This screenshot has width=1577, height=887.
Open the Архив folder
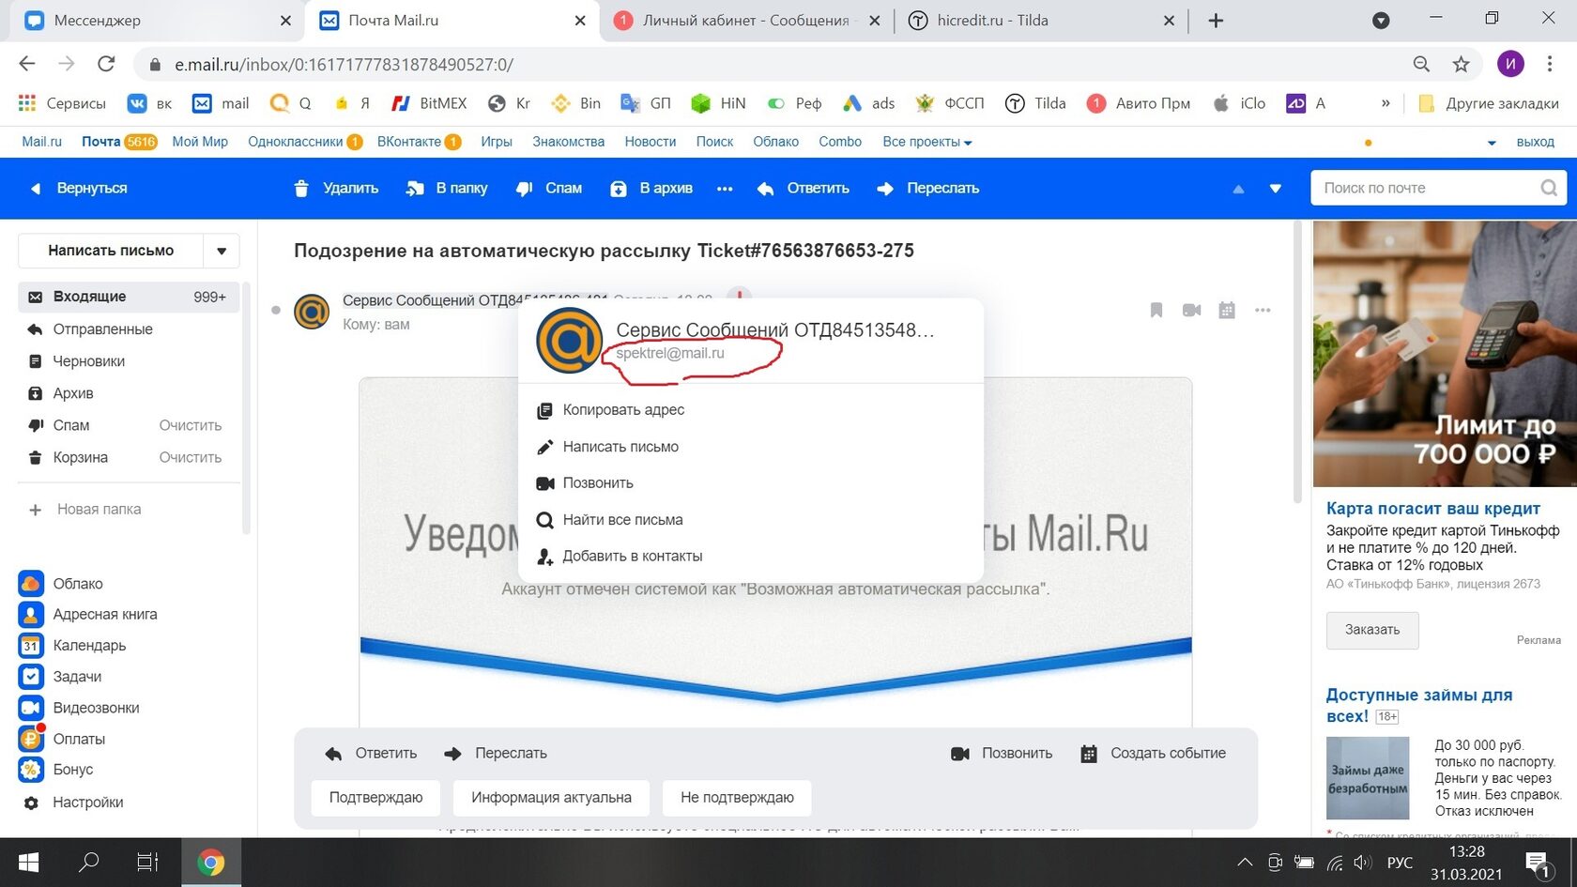72,393
